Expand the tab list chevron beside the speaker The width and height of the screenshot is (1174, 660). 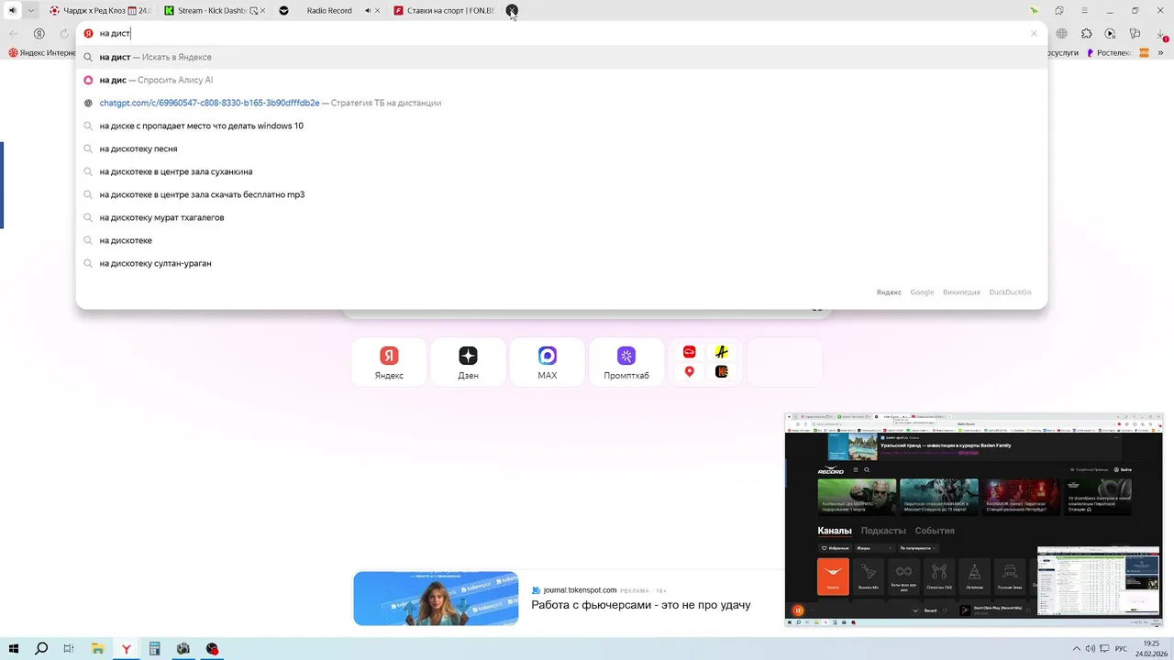pyautogui.click(x=32, y=10)
